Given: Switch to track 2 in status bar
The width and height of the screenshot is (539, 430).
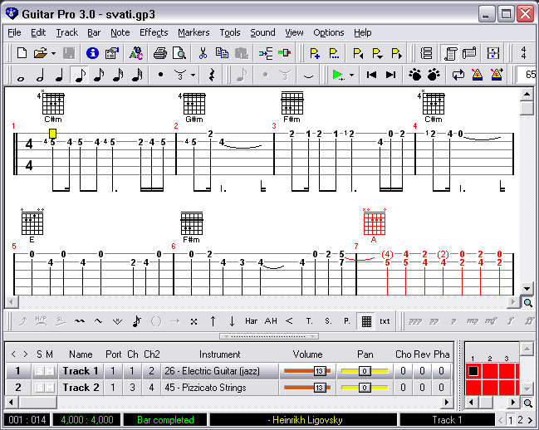Looking at the screenshot, I should click(520, 420).
